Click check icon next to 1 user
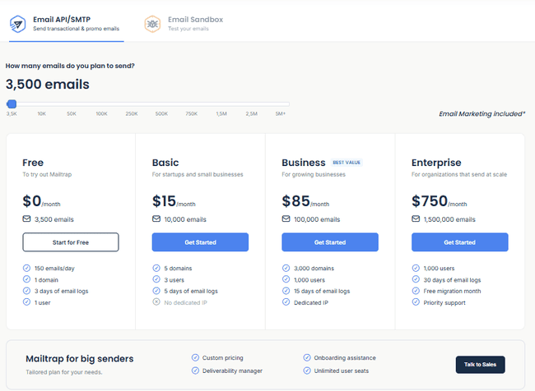535x391 pixels. point(26,302)
